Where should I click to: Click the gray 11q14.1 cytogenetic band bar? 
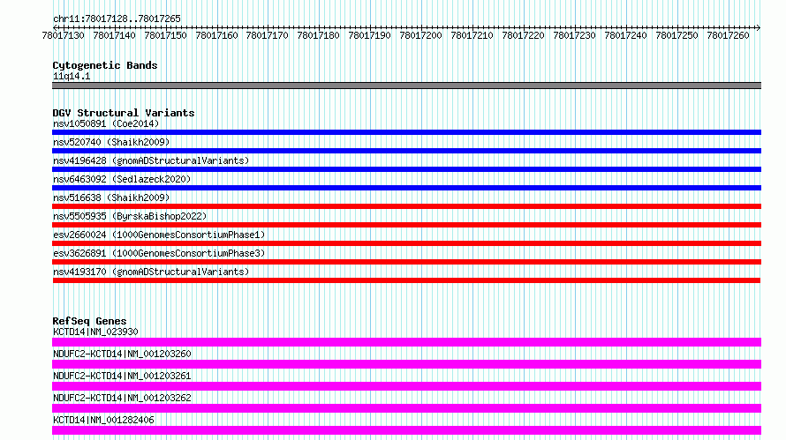(x=406, y=86)
